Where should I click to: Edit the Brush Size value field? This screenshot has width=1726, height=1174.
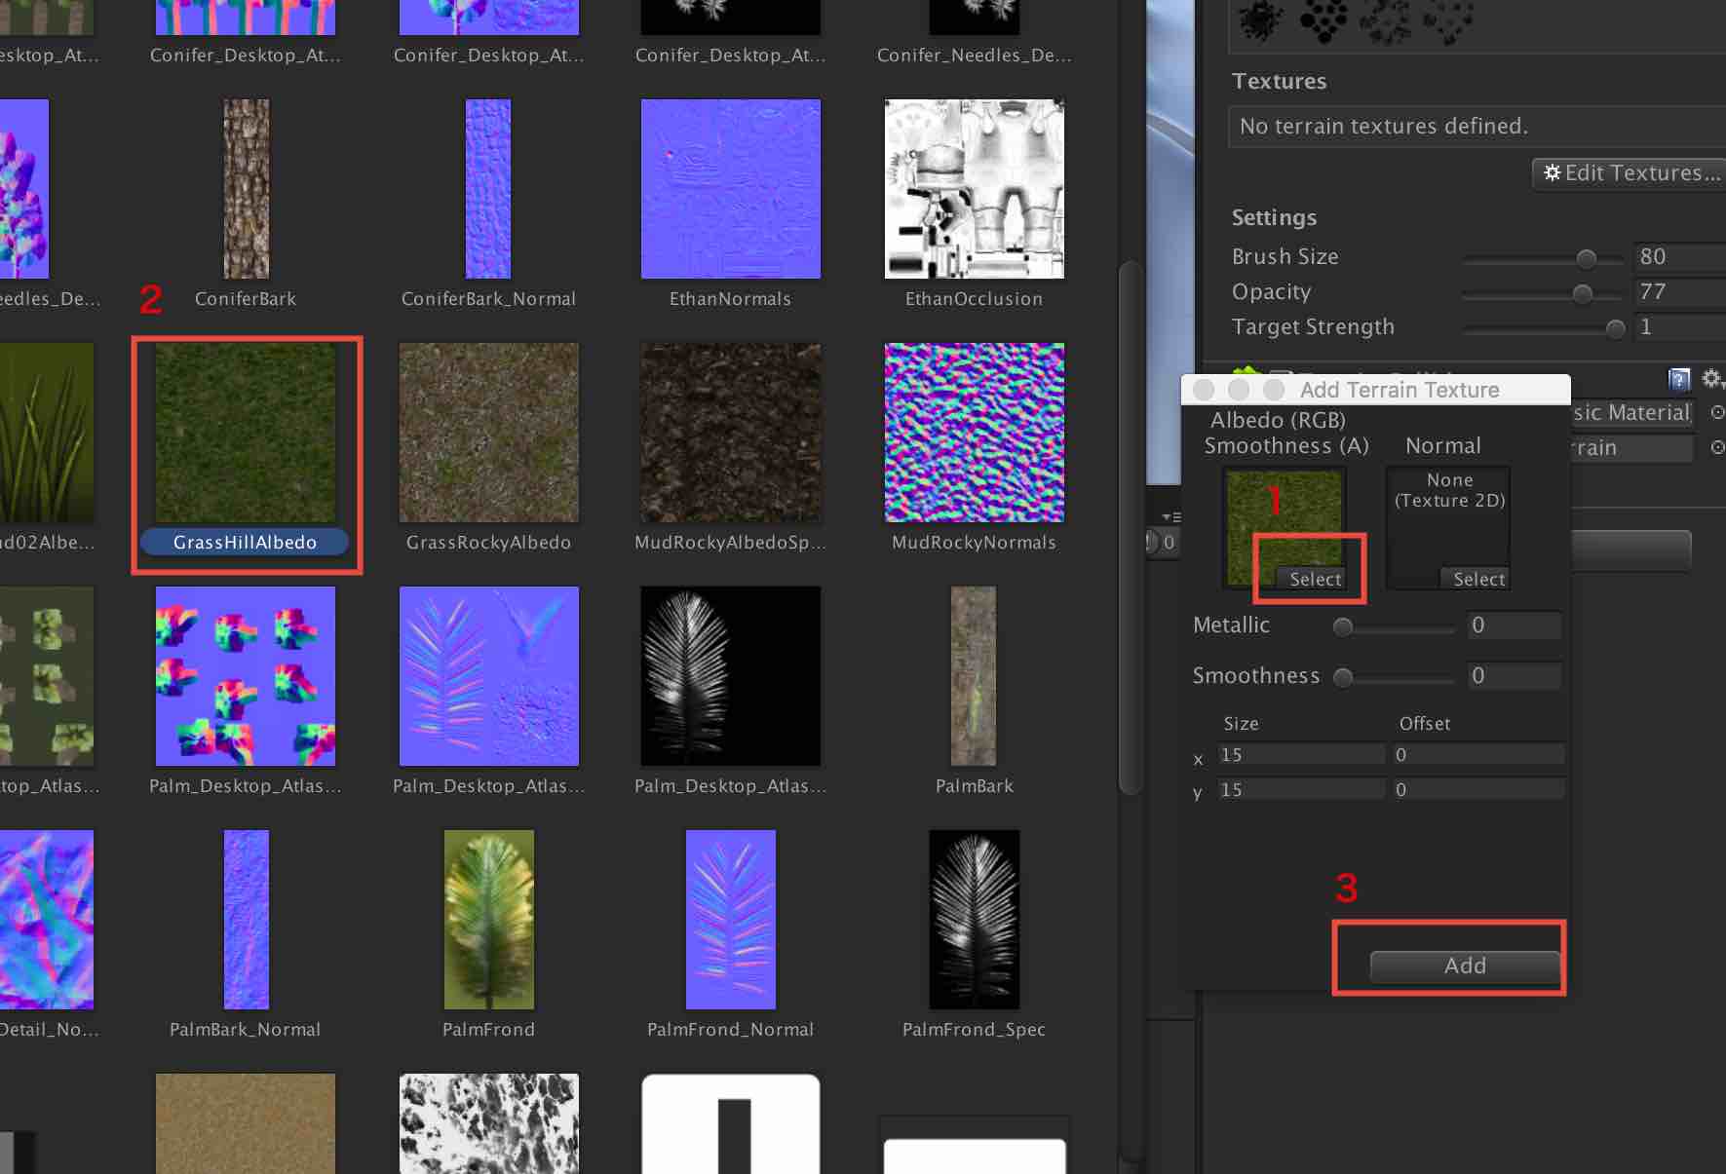[1679, 256]
